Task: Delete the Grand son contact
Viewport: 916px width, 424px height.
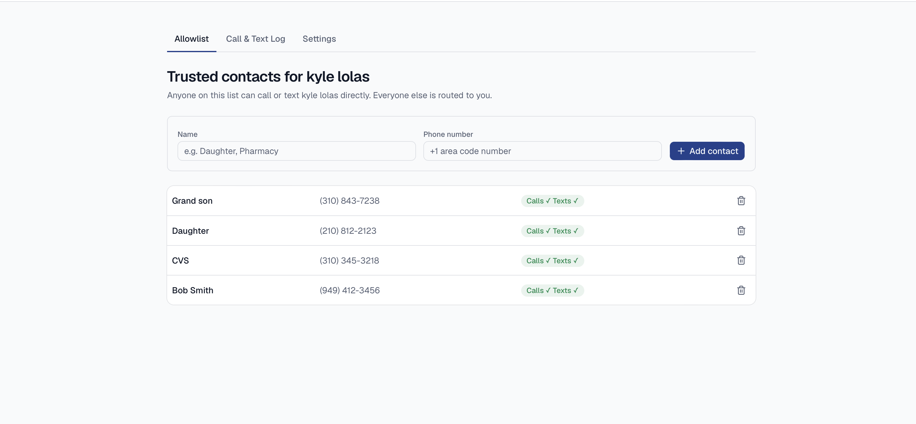Action: pyautogui.click(x=741, y=201)
